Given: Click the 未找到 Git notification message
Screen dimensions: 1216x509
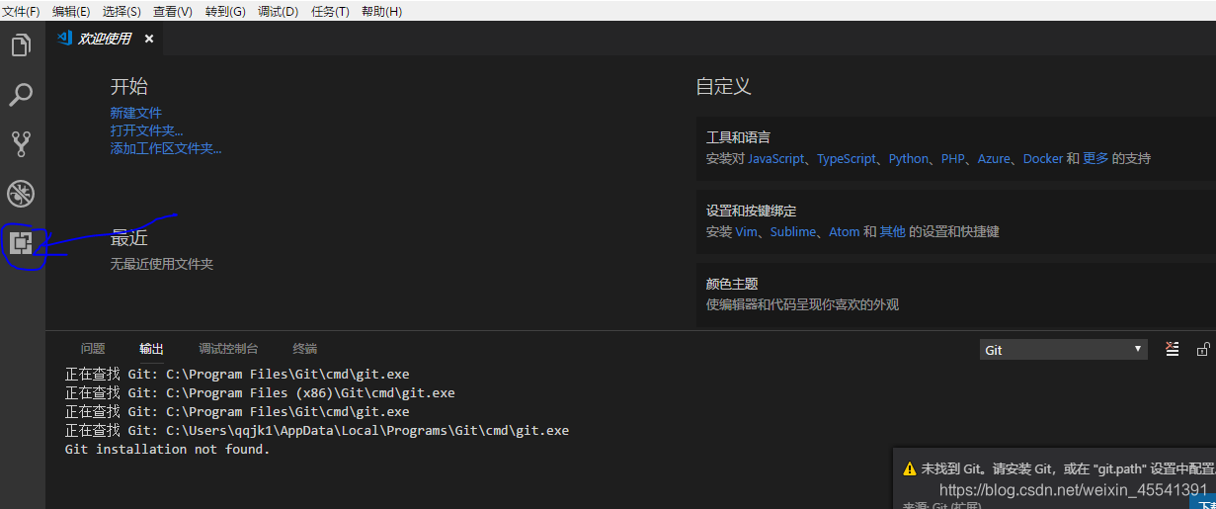Looking at the screenshot, I should [1069, 468].
